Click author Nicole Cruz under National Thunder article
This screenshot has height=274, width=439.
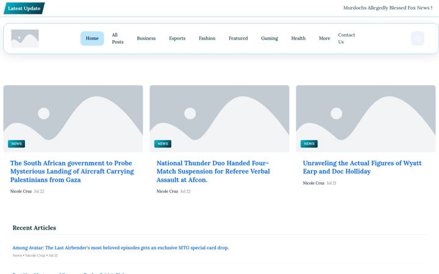coord(167,191)
